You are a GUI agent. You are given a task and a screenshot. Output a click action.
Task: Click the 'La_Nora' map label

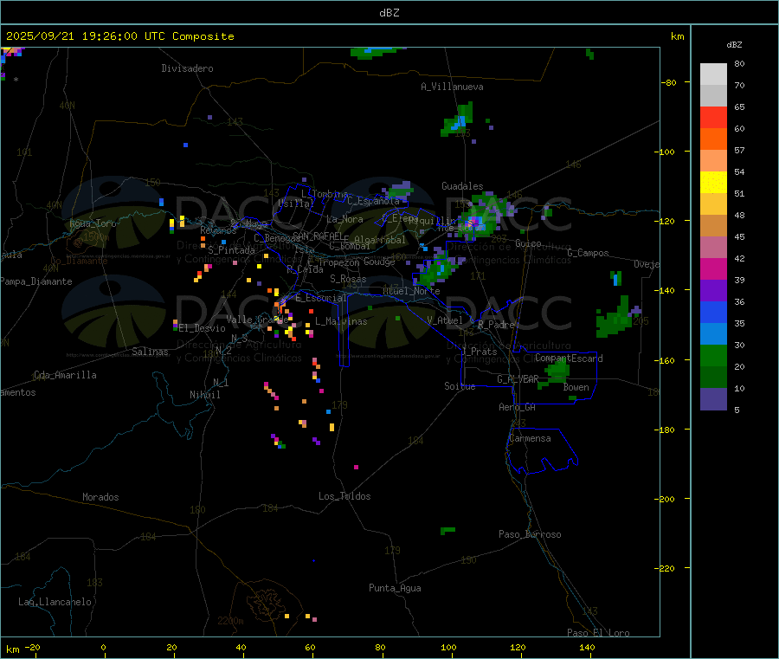344,219
